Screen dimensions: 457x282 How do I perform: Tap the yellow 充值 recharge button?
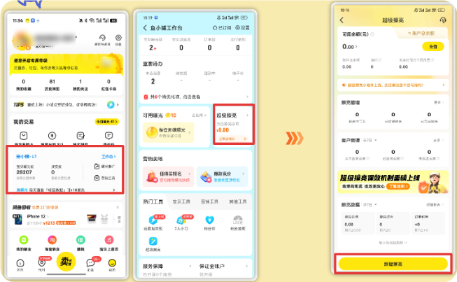pyautogui.click(x=433, y=47)
